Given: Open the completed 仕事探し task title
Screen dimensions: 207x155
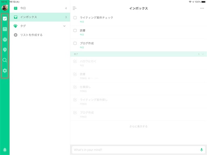Looking at the screenshot, I should point(85,87).
